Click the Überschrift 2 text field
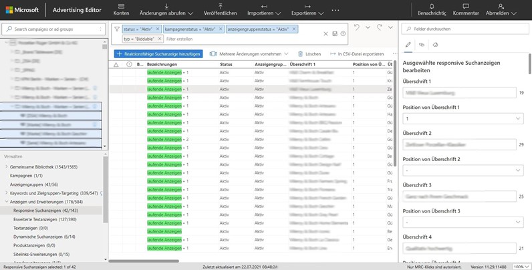Viewport: 532px width, 270px height. coord(459,144)
